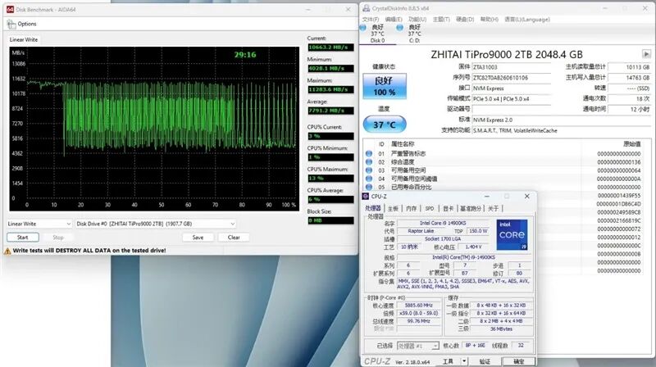Click the Start button in AIDA64 benchmark

click(23, 238)
